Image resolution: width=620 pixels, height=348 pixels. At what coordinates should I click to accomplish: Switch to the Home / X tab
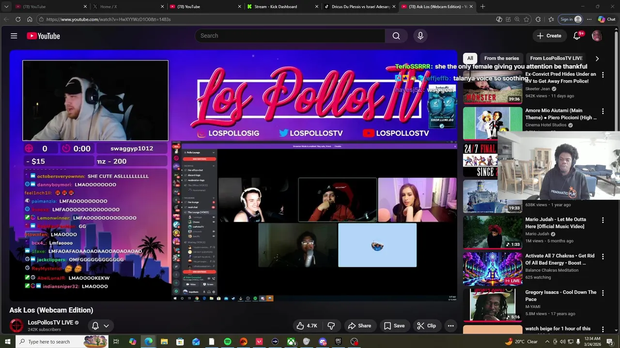point(128,6)
